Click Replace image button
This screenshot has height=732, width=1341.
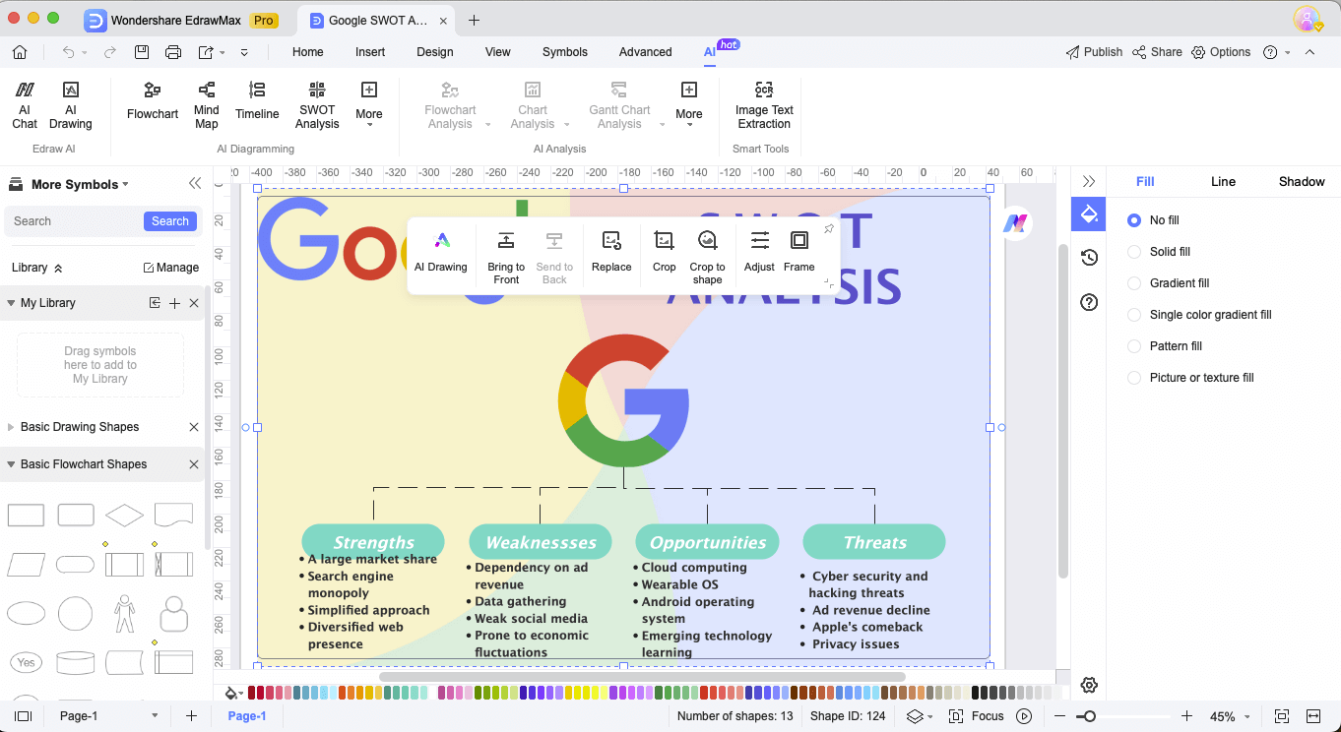click(x=611, y=253)
